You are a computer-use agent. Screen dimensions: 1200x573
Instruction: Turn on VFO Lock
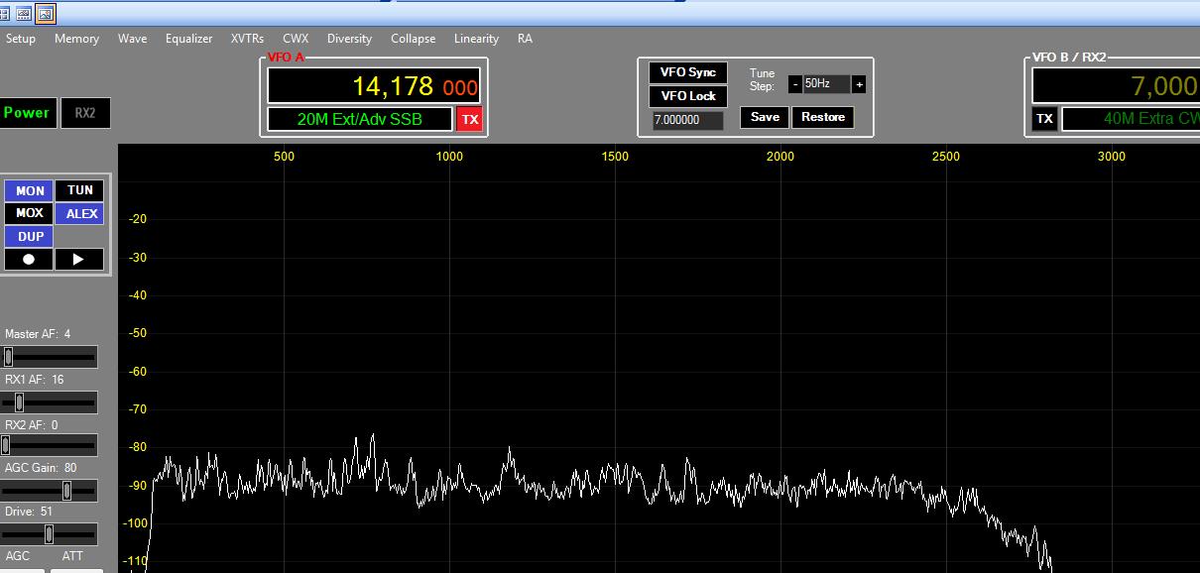[688, 96]
